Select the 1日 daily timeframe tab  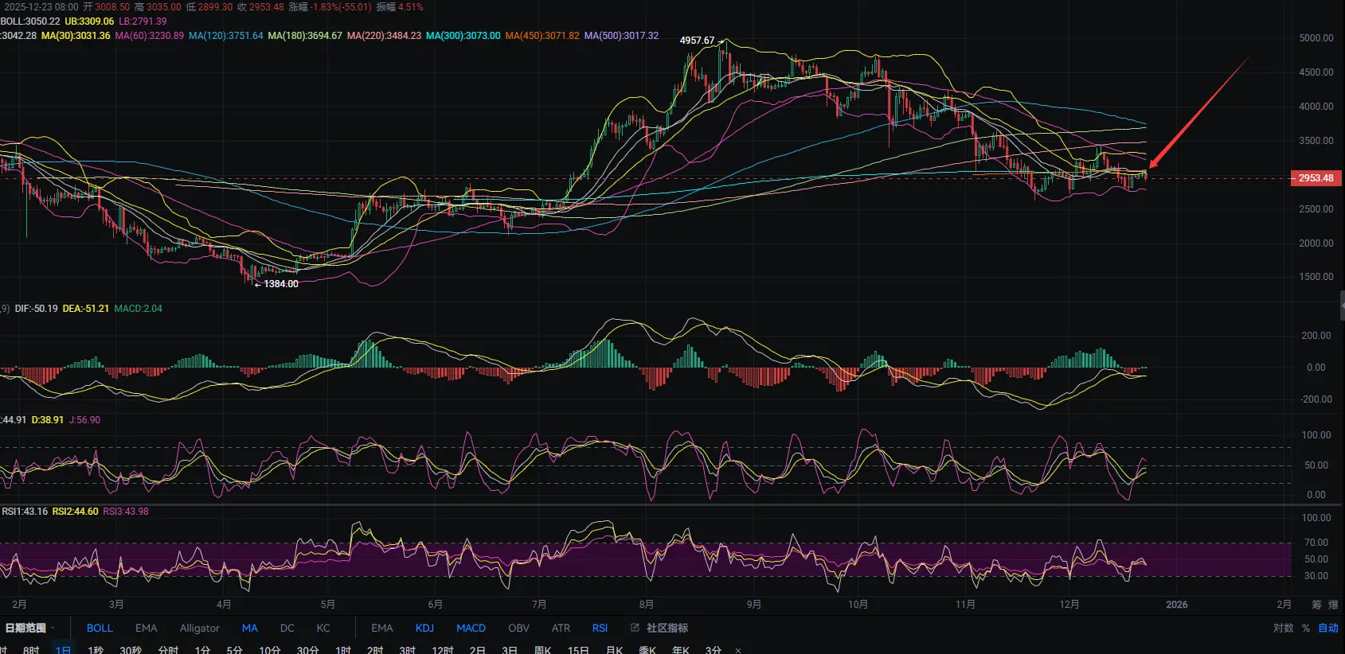pyautogui.click(x=63, y=649)
